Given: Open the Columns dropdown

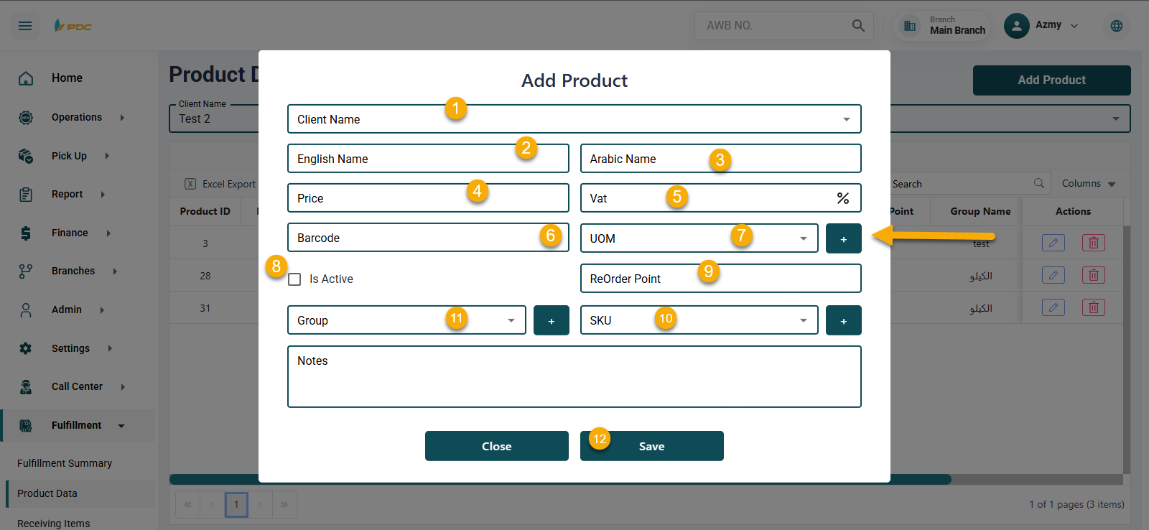Looking at the screenshot, I should [x=1089, y=184].
